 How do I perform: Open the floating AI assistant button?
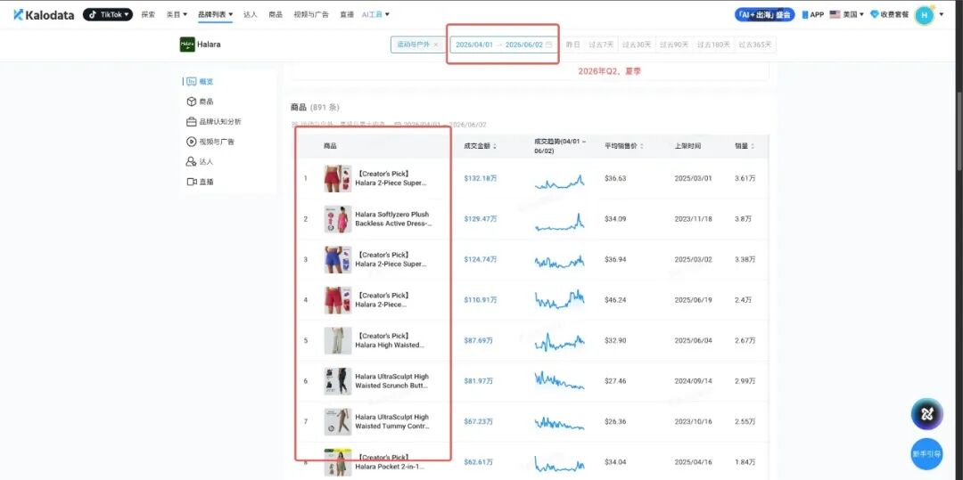tap(926, 414)
